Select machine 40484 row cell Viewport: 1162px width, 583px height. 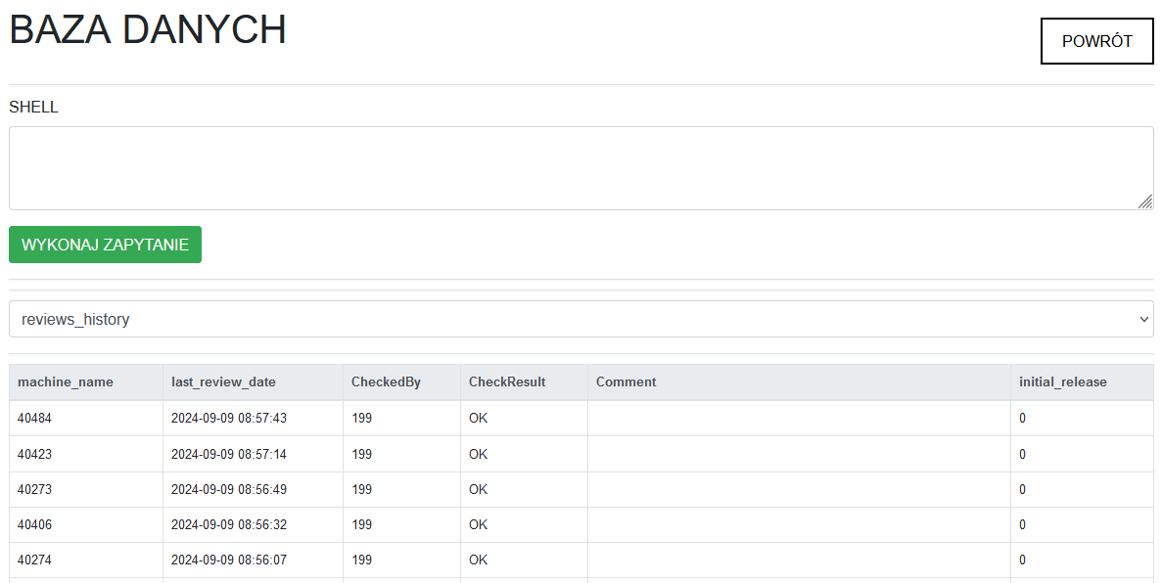[x=86, y=419]
